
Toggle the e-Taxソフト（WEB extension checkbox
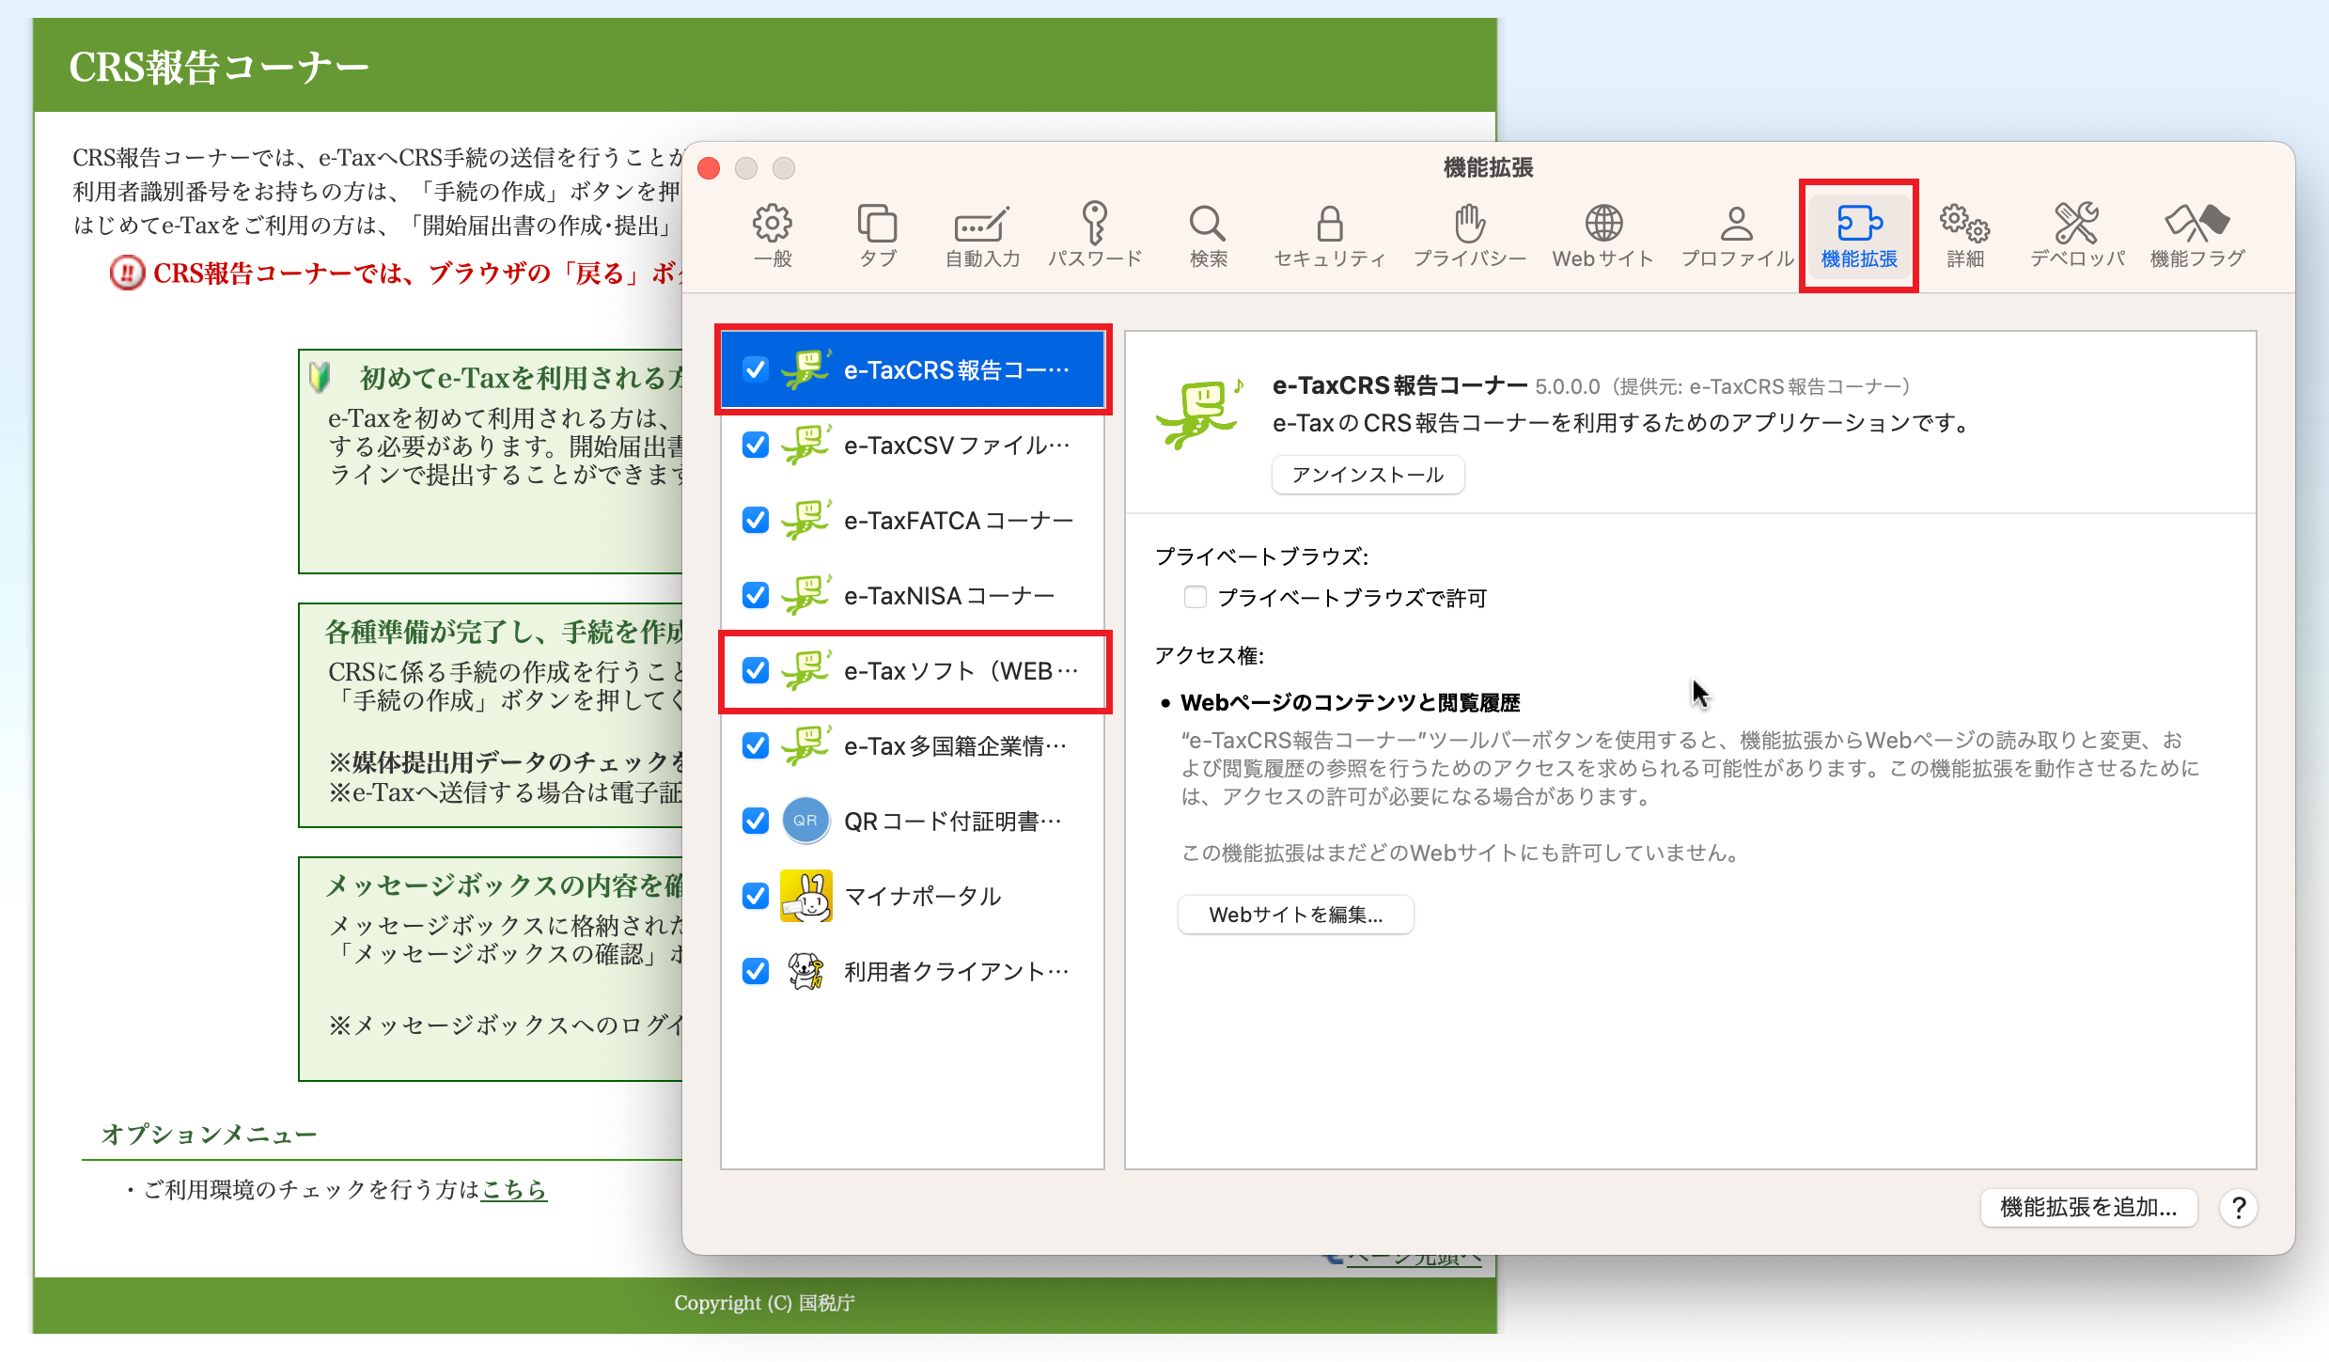[x=756, y=670]
